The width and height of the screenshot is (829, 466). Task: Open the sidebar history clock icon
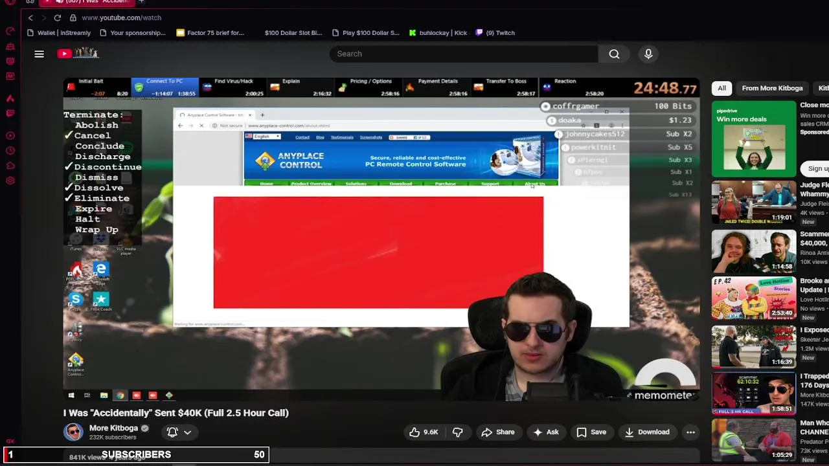[10, 151]
